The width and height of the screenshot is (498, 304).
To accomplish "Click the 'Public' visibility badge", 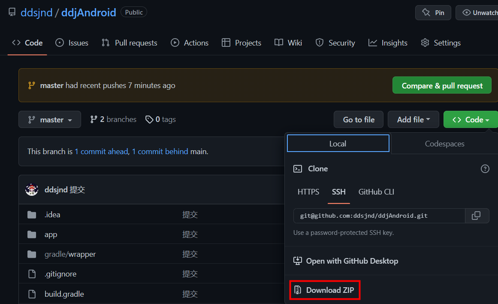I will (x=134, y=12).
